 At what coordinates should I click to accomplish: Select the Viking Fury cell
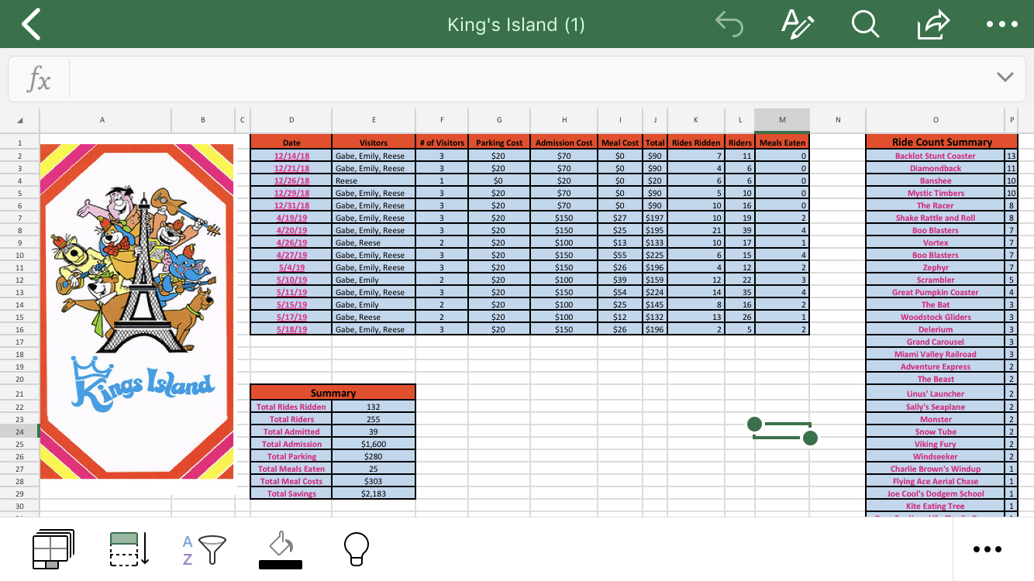(936, 444)
